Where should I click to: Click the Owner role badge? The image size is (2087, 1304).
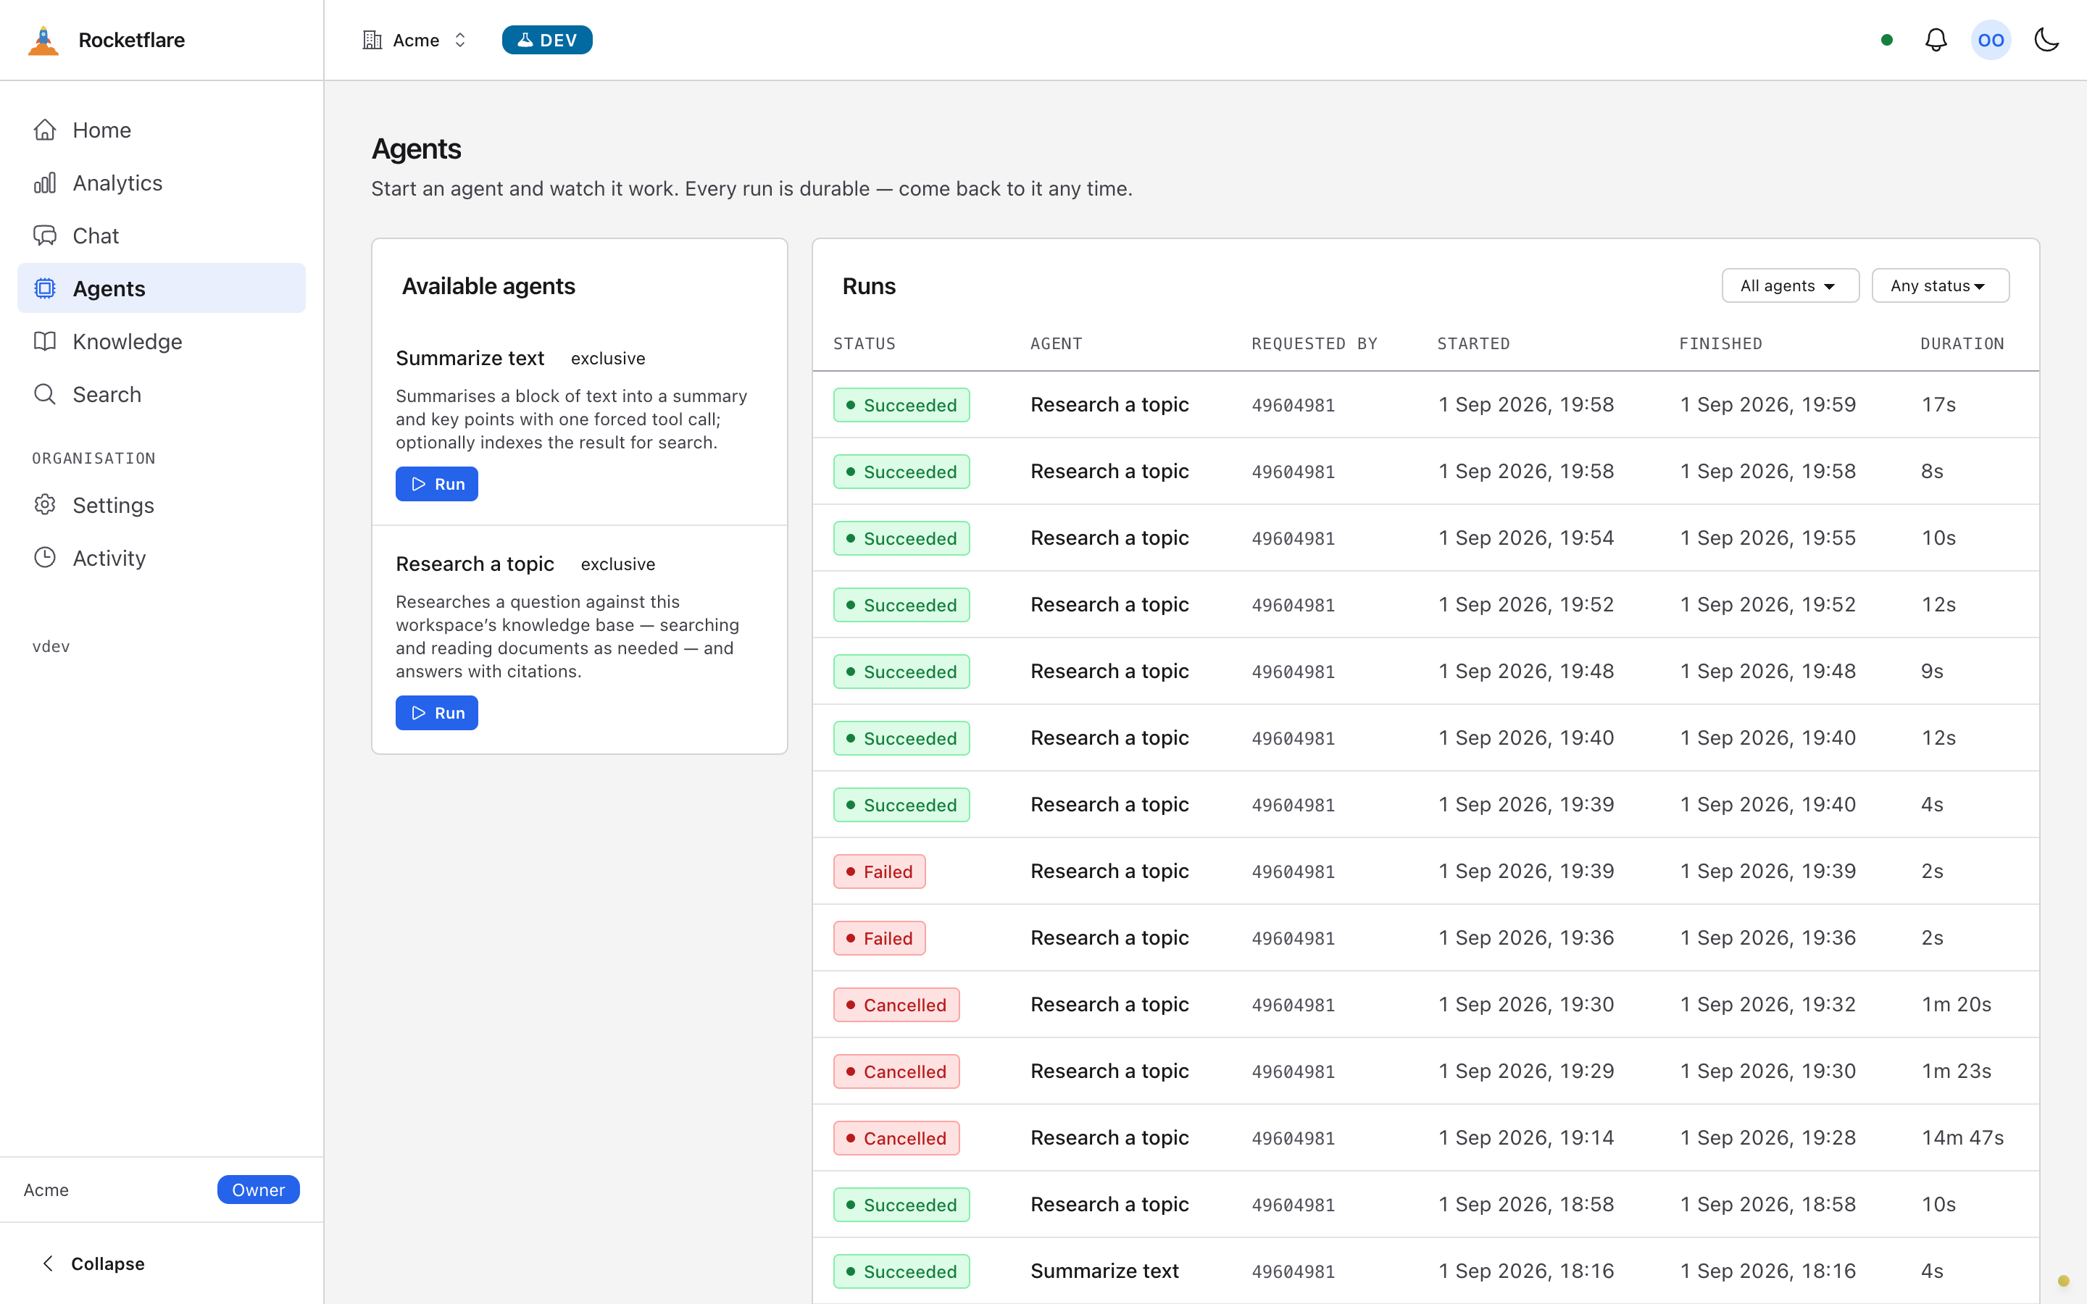(x=258, y=1190)
